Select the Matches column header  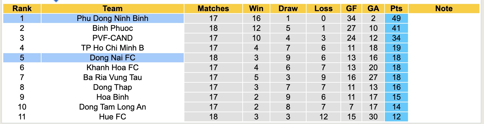(x=213, y=9)
